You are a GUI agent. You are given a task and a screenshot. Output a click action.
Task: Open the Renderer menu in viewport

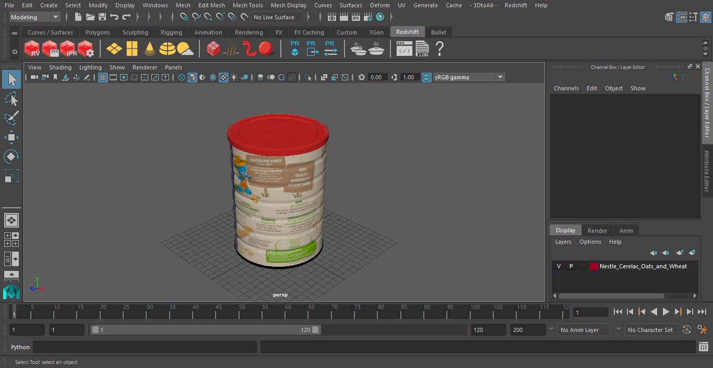click(145, 67)
